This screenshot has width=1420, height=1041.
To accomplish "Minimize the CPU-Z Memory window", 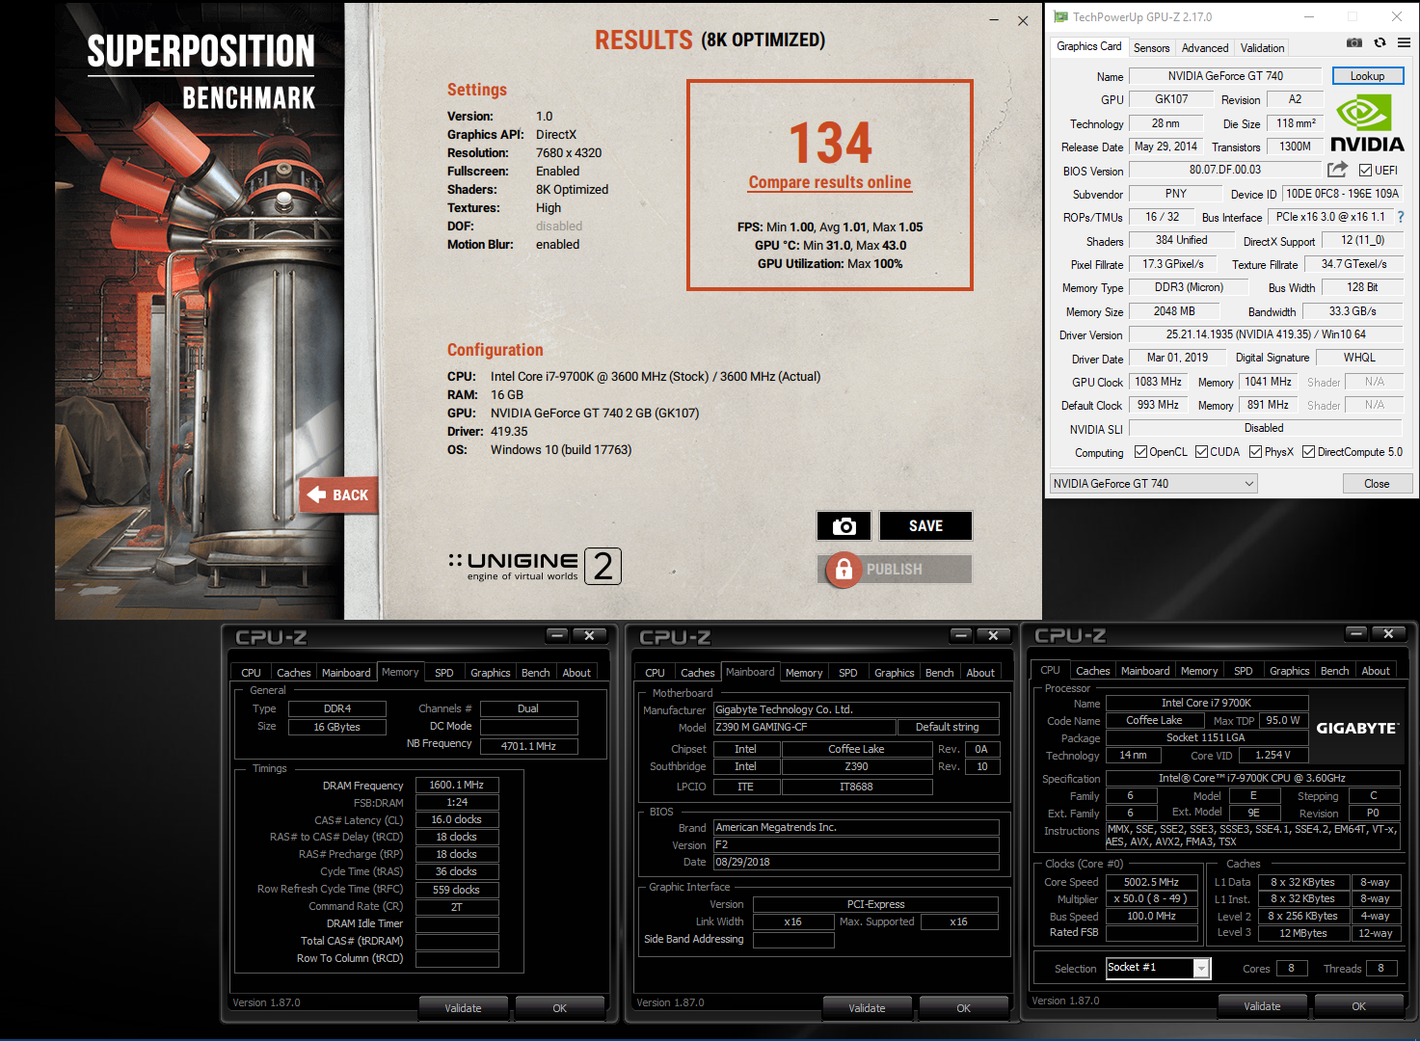I will (557, 635).
